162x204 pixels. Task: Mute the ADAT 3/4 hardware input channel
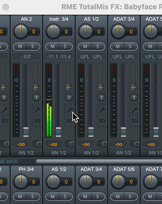click(x=117, y=47)
